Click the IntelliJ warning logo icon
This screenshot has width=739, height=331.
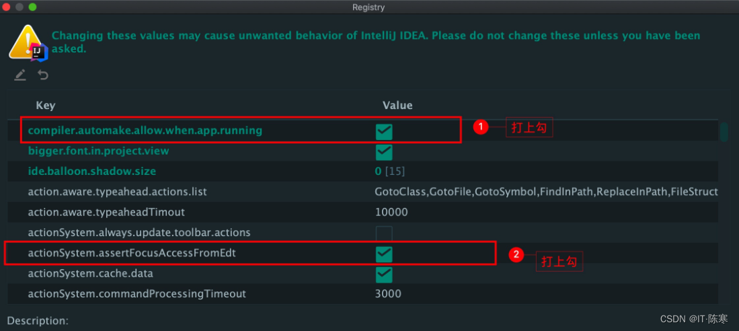28,43
